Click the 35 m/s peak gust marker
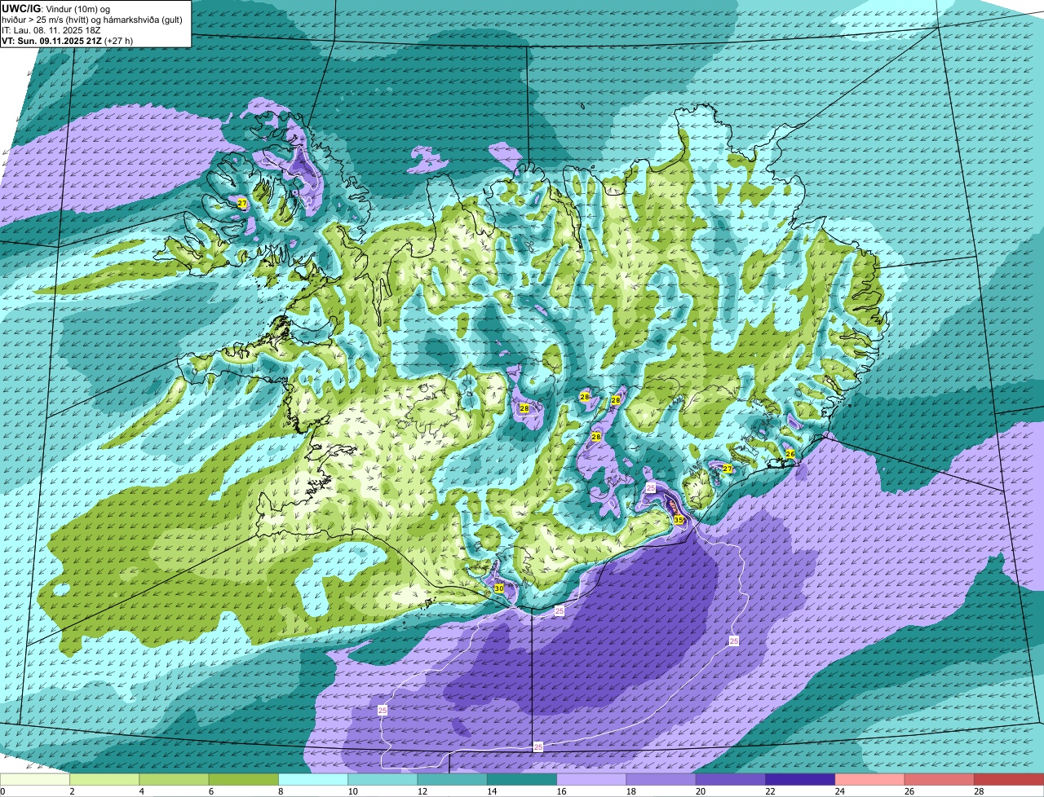Viewport: 1044px width, 797px height. point(679,519)
